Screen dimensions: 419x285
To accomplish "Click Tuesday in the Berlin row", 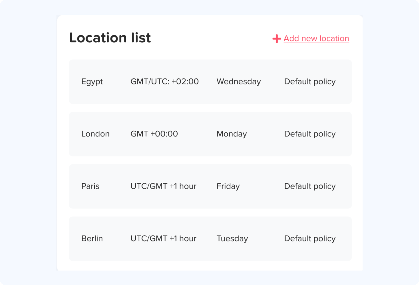I will (232, 239).
